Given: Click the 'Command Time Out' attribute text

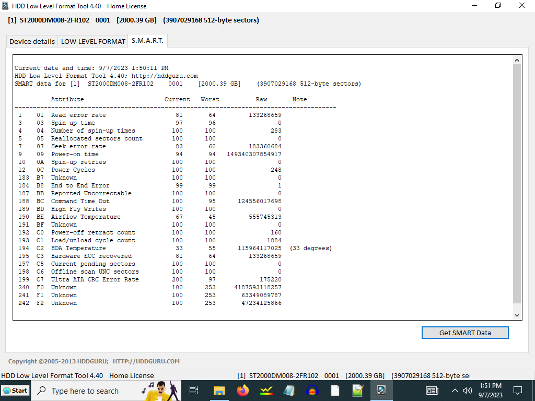Looking at the screenshot, I should click(80, 201).
